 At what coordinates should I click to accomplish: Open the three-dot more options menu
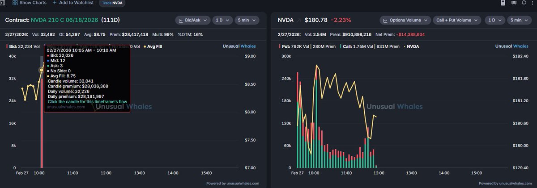click(533, 3)
